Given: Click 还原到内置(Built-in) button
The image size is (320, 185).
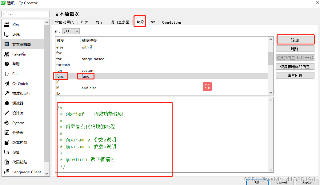Looking at the screenshot, I should tap(295, 58).
